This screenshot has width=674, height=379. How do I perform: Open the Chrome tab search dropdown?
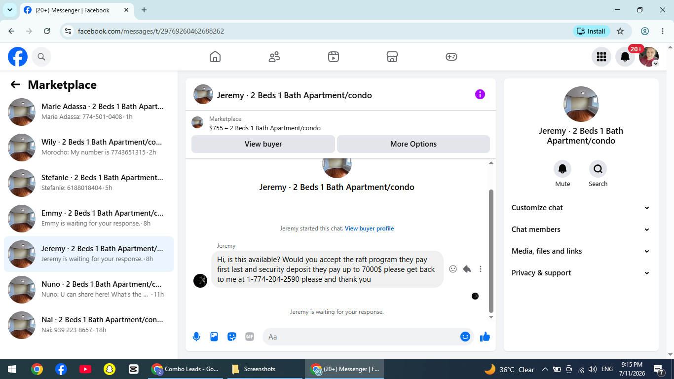(x=9, y=10)
